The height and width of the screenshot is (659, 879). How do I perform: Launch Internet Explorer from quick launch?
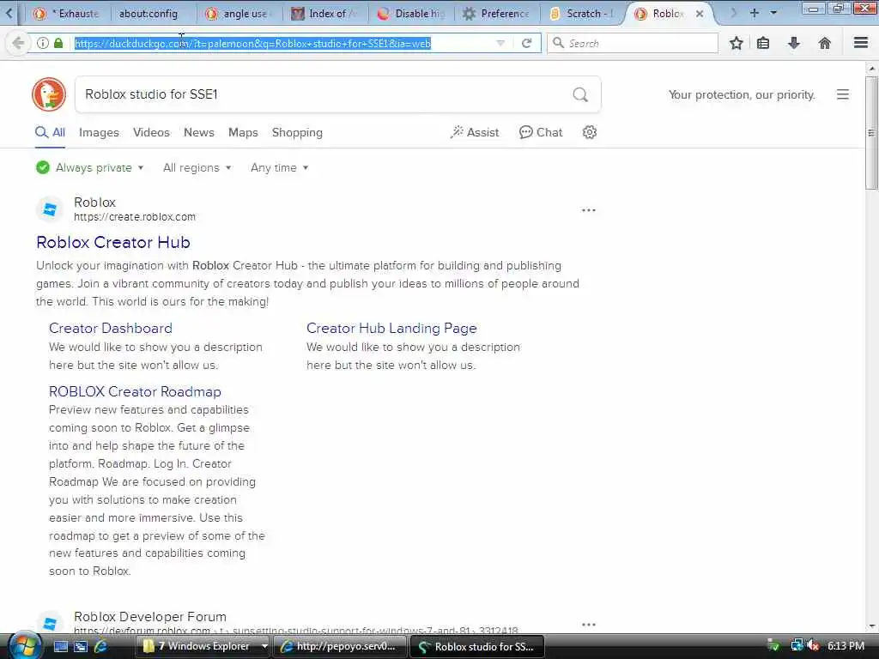[101, 646]
